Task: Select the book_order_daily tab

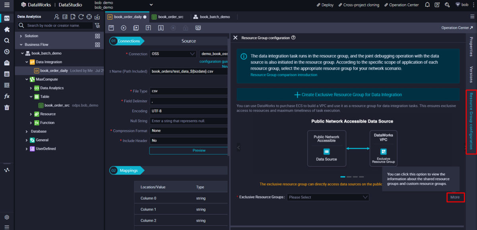Action: tap(127, 17)
